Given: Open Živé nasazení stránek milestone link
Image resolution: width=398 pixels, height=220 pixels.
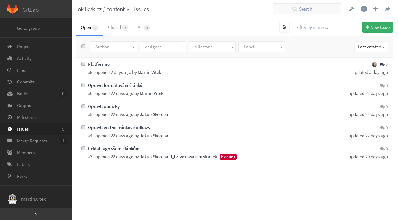Looking at the screenshot, I should [194, 157].
